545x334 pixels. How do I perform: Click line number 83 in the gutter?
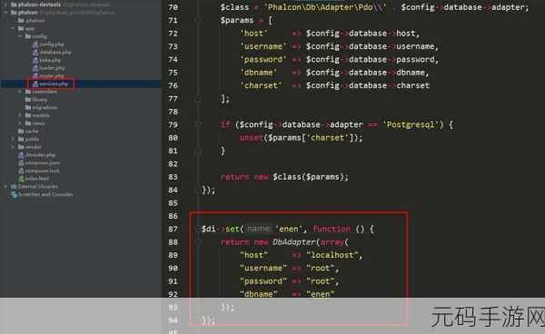[x=173, y=177]
